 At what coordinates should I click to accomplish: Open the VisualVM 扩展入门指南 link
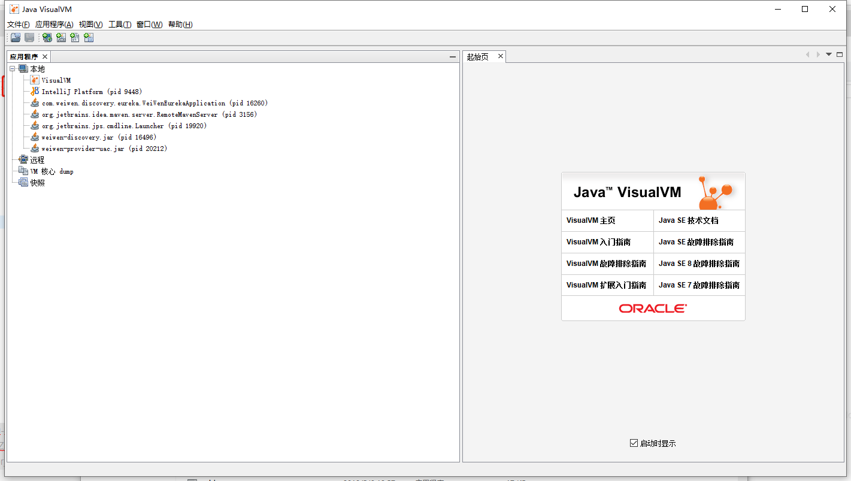(x=607, y=285)
